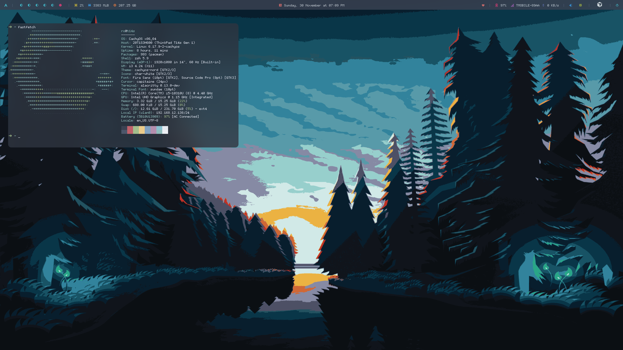Screen dimensions: 623x350
Task: Mute audio via the speaker icon
Action: tap(570, 5)
